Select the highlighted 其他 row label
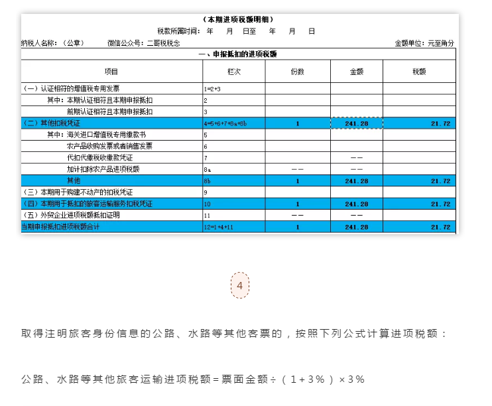The width and height of the screenshot is (492, 406). [x=74, y=180]
